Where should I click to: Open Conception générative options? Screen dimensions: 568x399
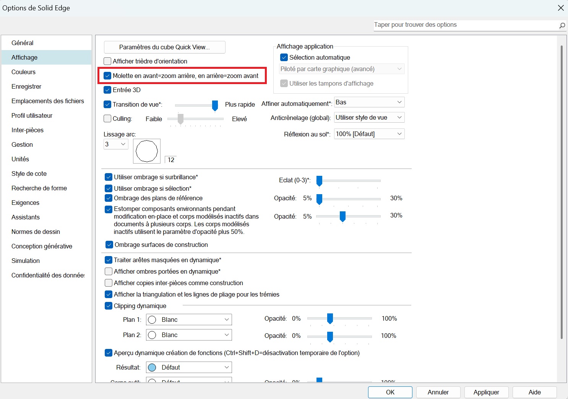[x=46, y=246]
